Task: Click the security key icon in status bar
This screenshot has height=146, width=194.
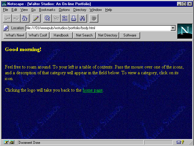Action: pyautogui.click(x=9, y=142)
